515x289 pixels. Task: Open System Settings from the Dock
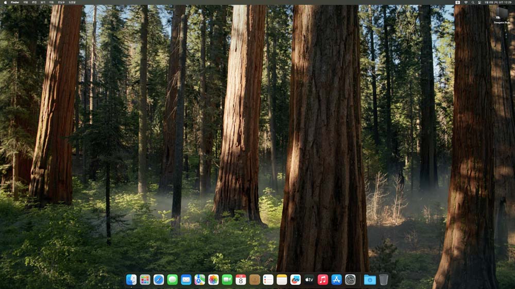click(x=350, y=280)
